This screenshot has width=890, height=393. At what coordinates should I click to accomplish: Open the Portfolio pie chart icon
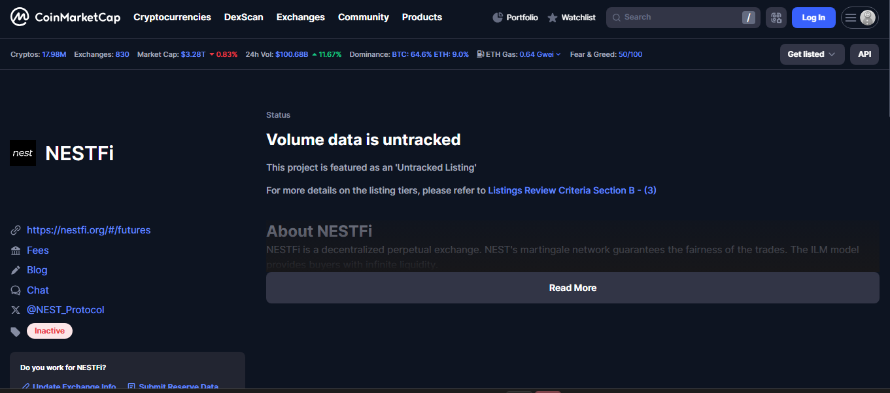[x=498, y=18]
